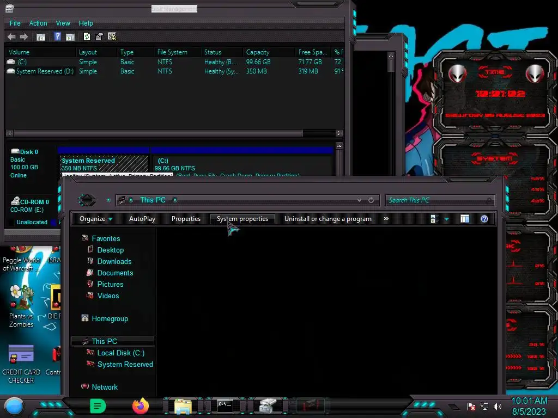Select Disk 0 label in disk map
The width and height of the screenshot is (558, 418).
(x=29, y=152)
